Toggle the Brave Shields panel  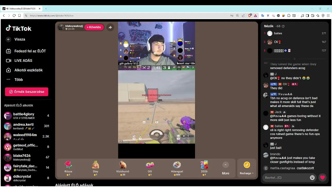pyautogui.click(x=250, y=16)
